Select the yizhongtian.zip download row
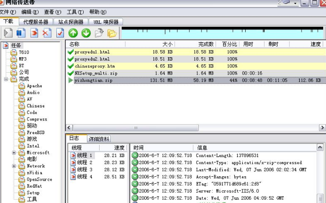 point(196,80)
